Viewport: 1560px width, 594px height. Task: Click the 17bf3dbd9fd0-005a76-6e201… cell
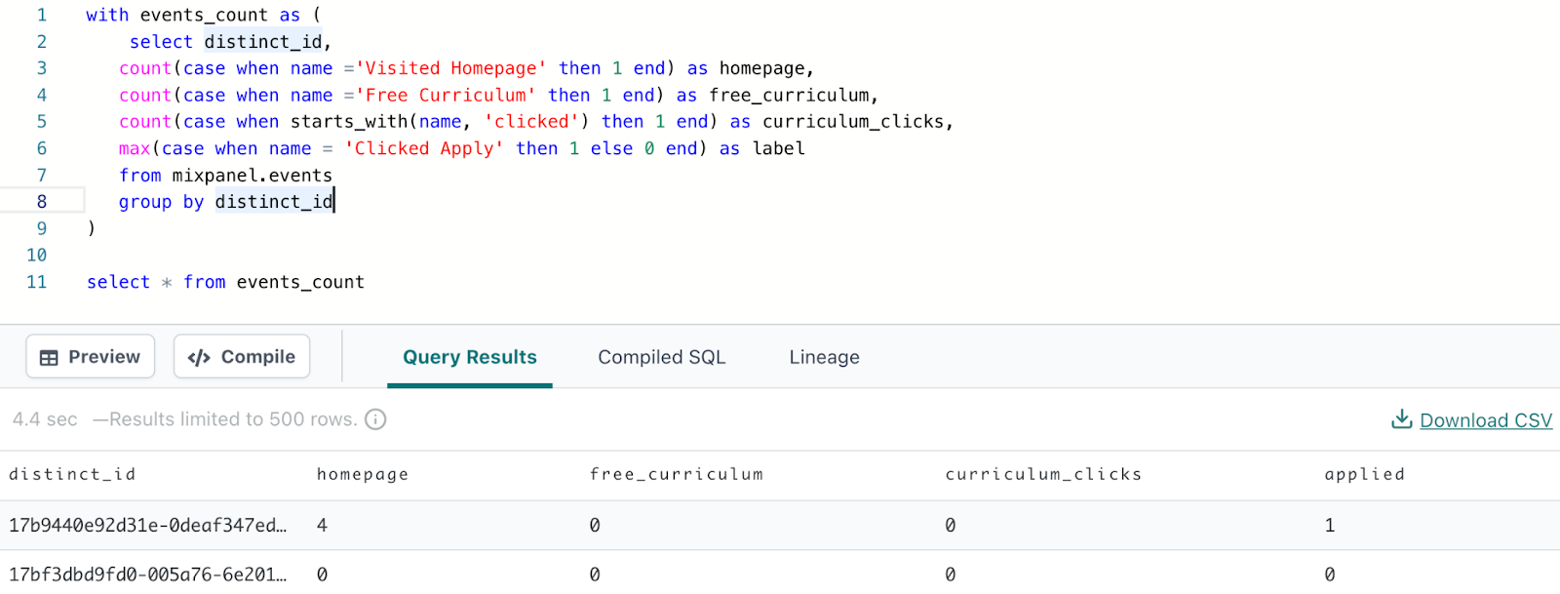(148, 574)
